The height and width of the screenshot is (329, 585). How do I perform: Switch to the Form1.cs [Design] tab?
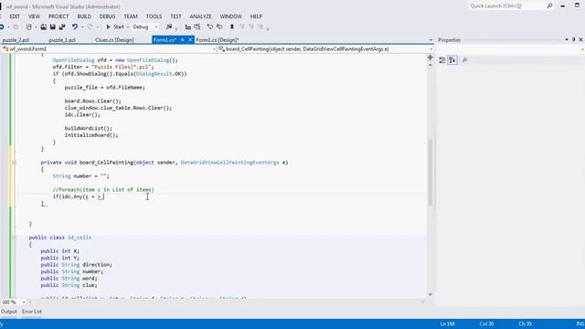(218, 40)
